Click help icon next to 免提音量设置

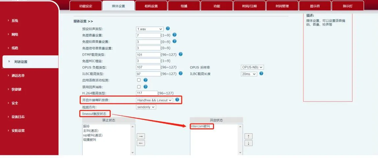point(175,35)
